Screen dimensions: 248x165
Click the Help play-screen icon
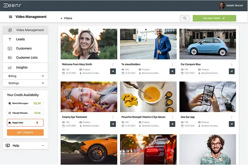pos(8,145)
